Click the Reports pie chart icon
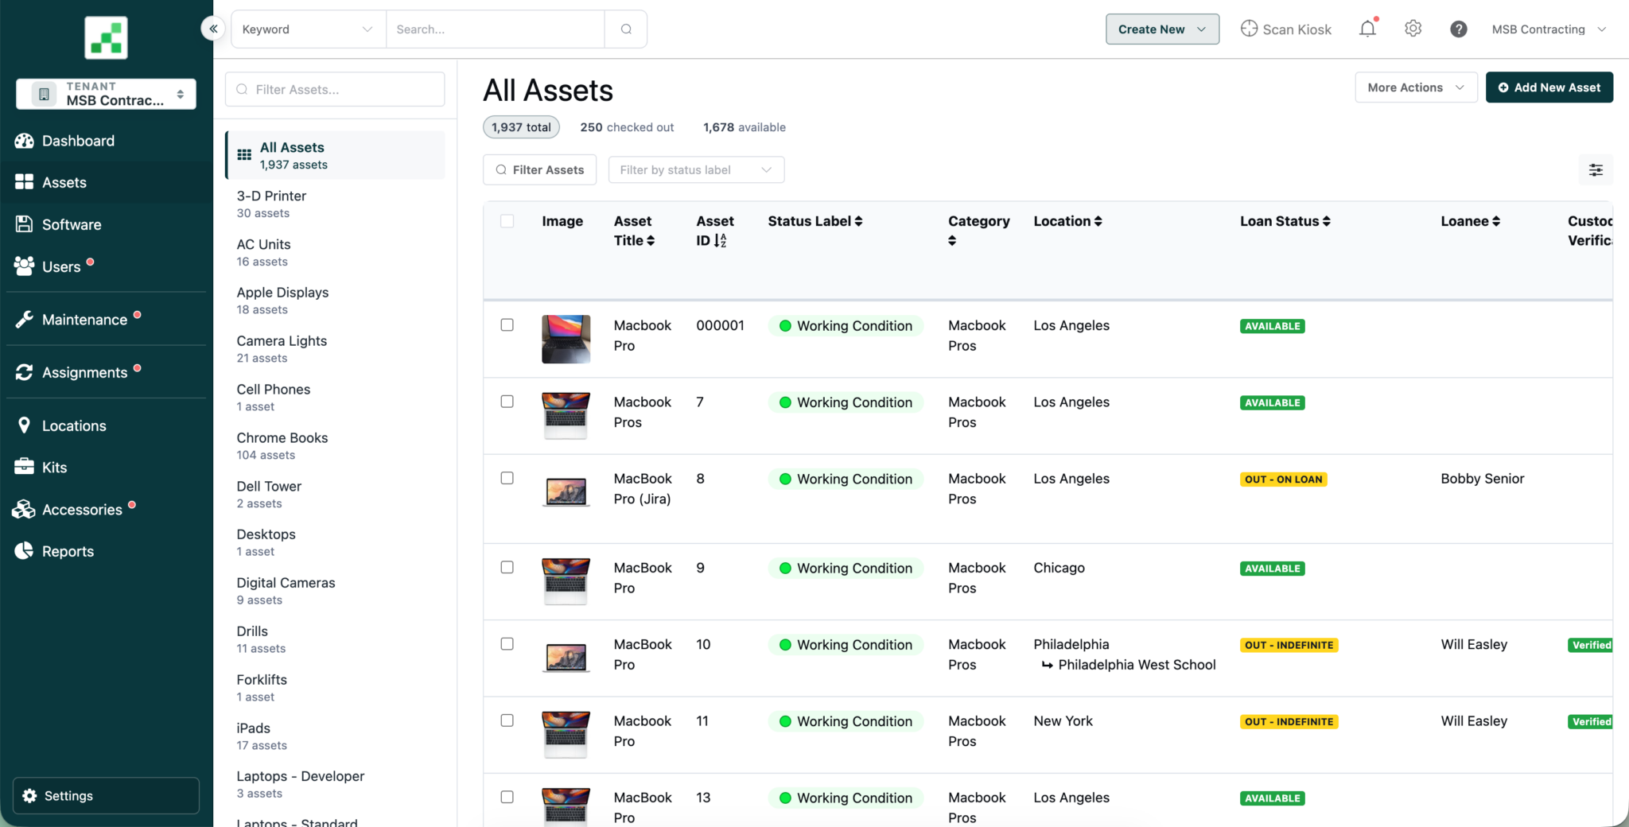 [24, 551]
